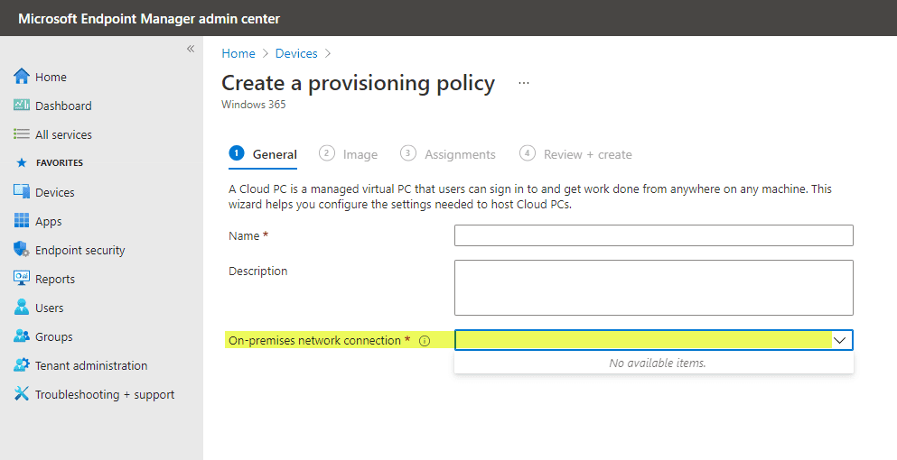897x460 pixels.
Task: Open the ellipsis menu beside page title
Action: click(x=523, y=83)
